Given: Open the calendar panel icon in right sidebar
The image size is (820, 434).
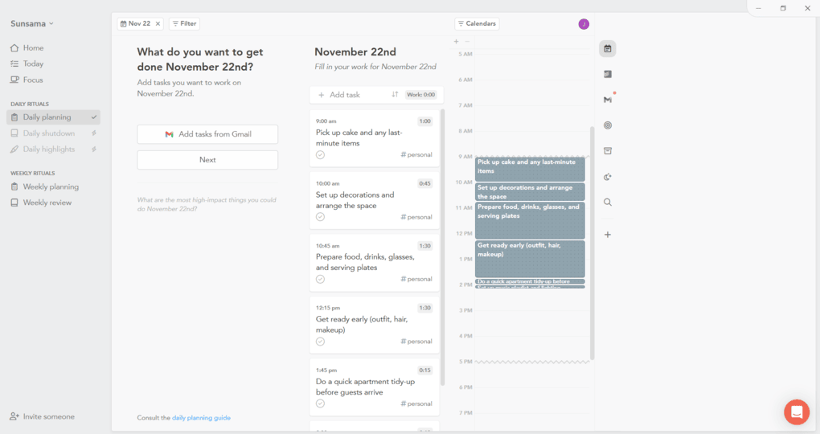Looking at the screenshot, I should (608, 49).
